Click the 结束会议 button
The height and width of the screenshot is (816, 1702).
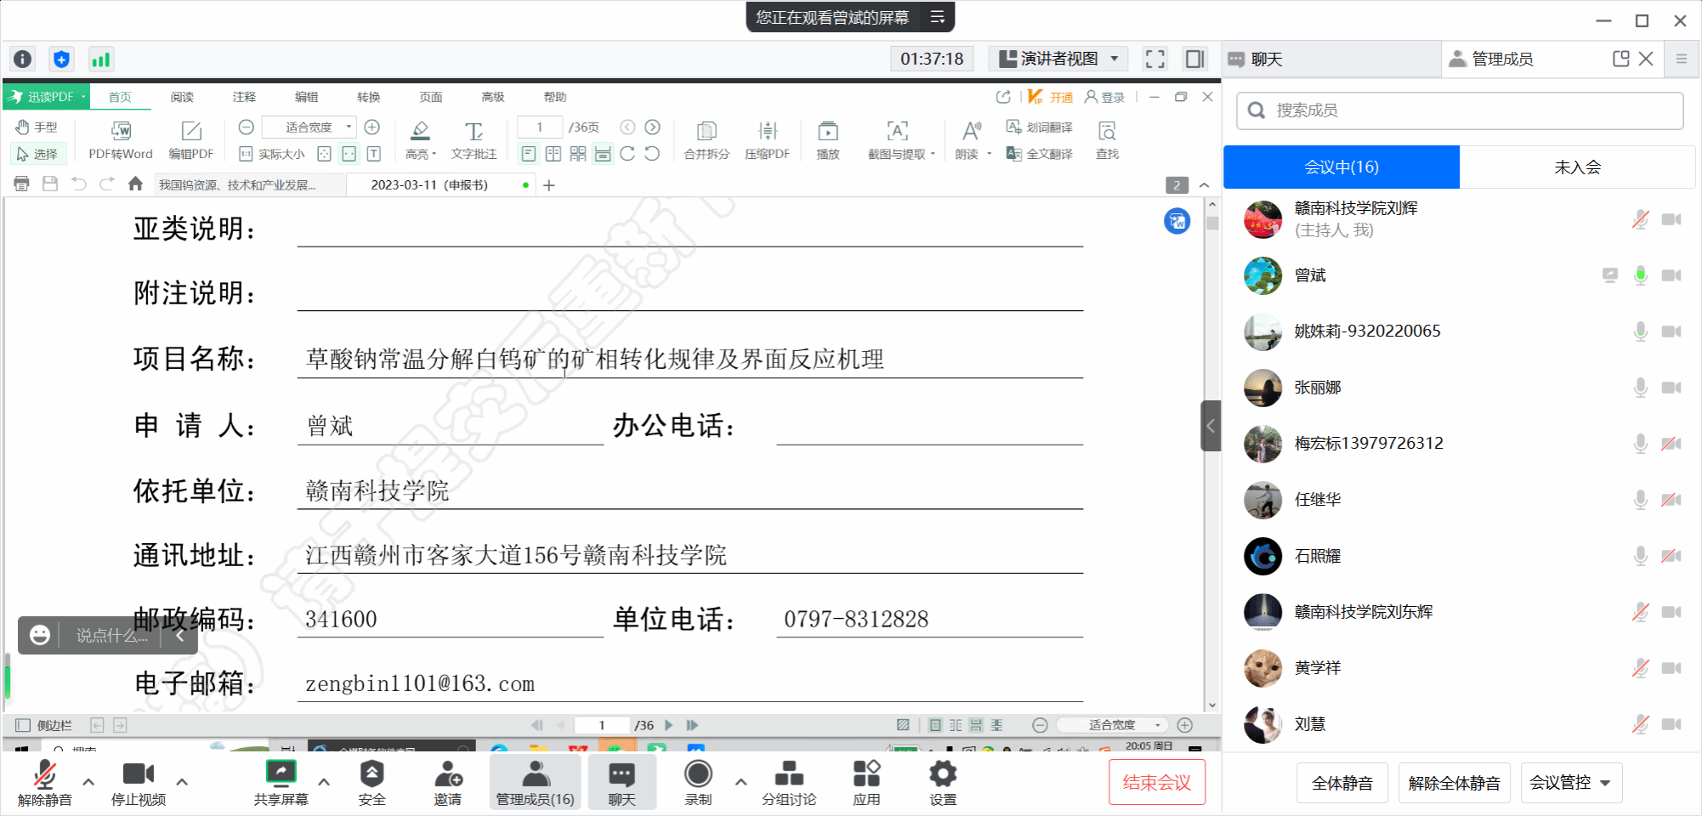pos(1156,782)
